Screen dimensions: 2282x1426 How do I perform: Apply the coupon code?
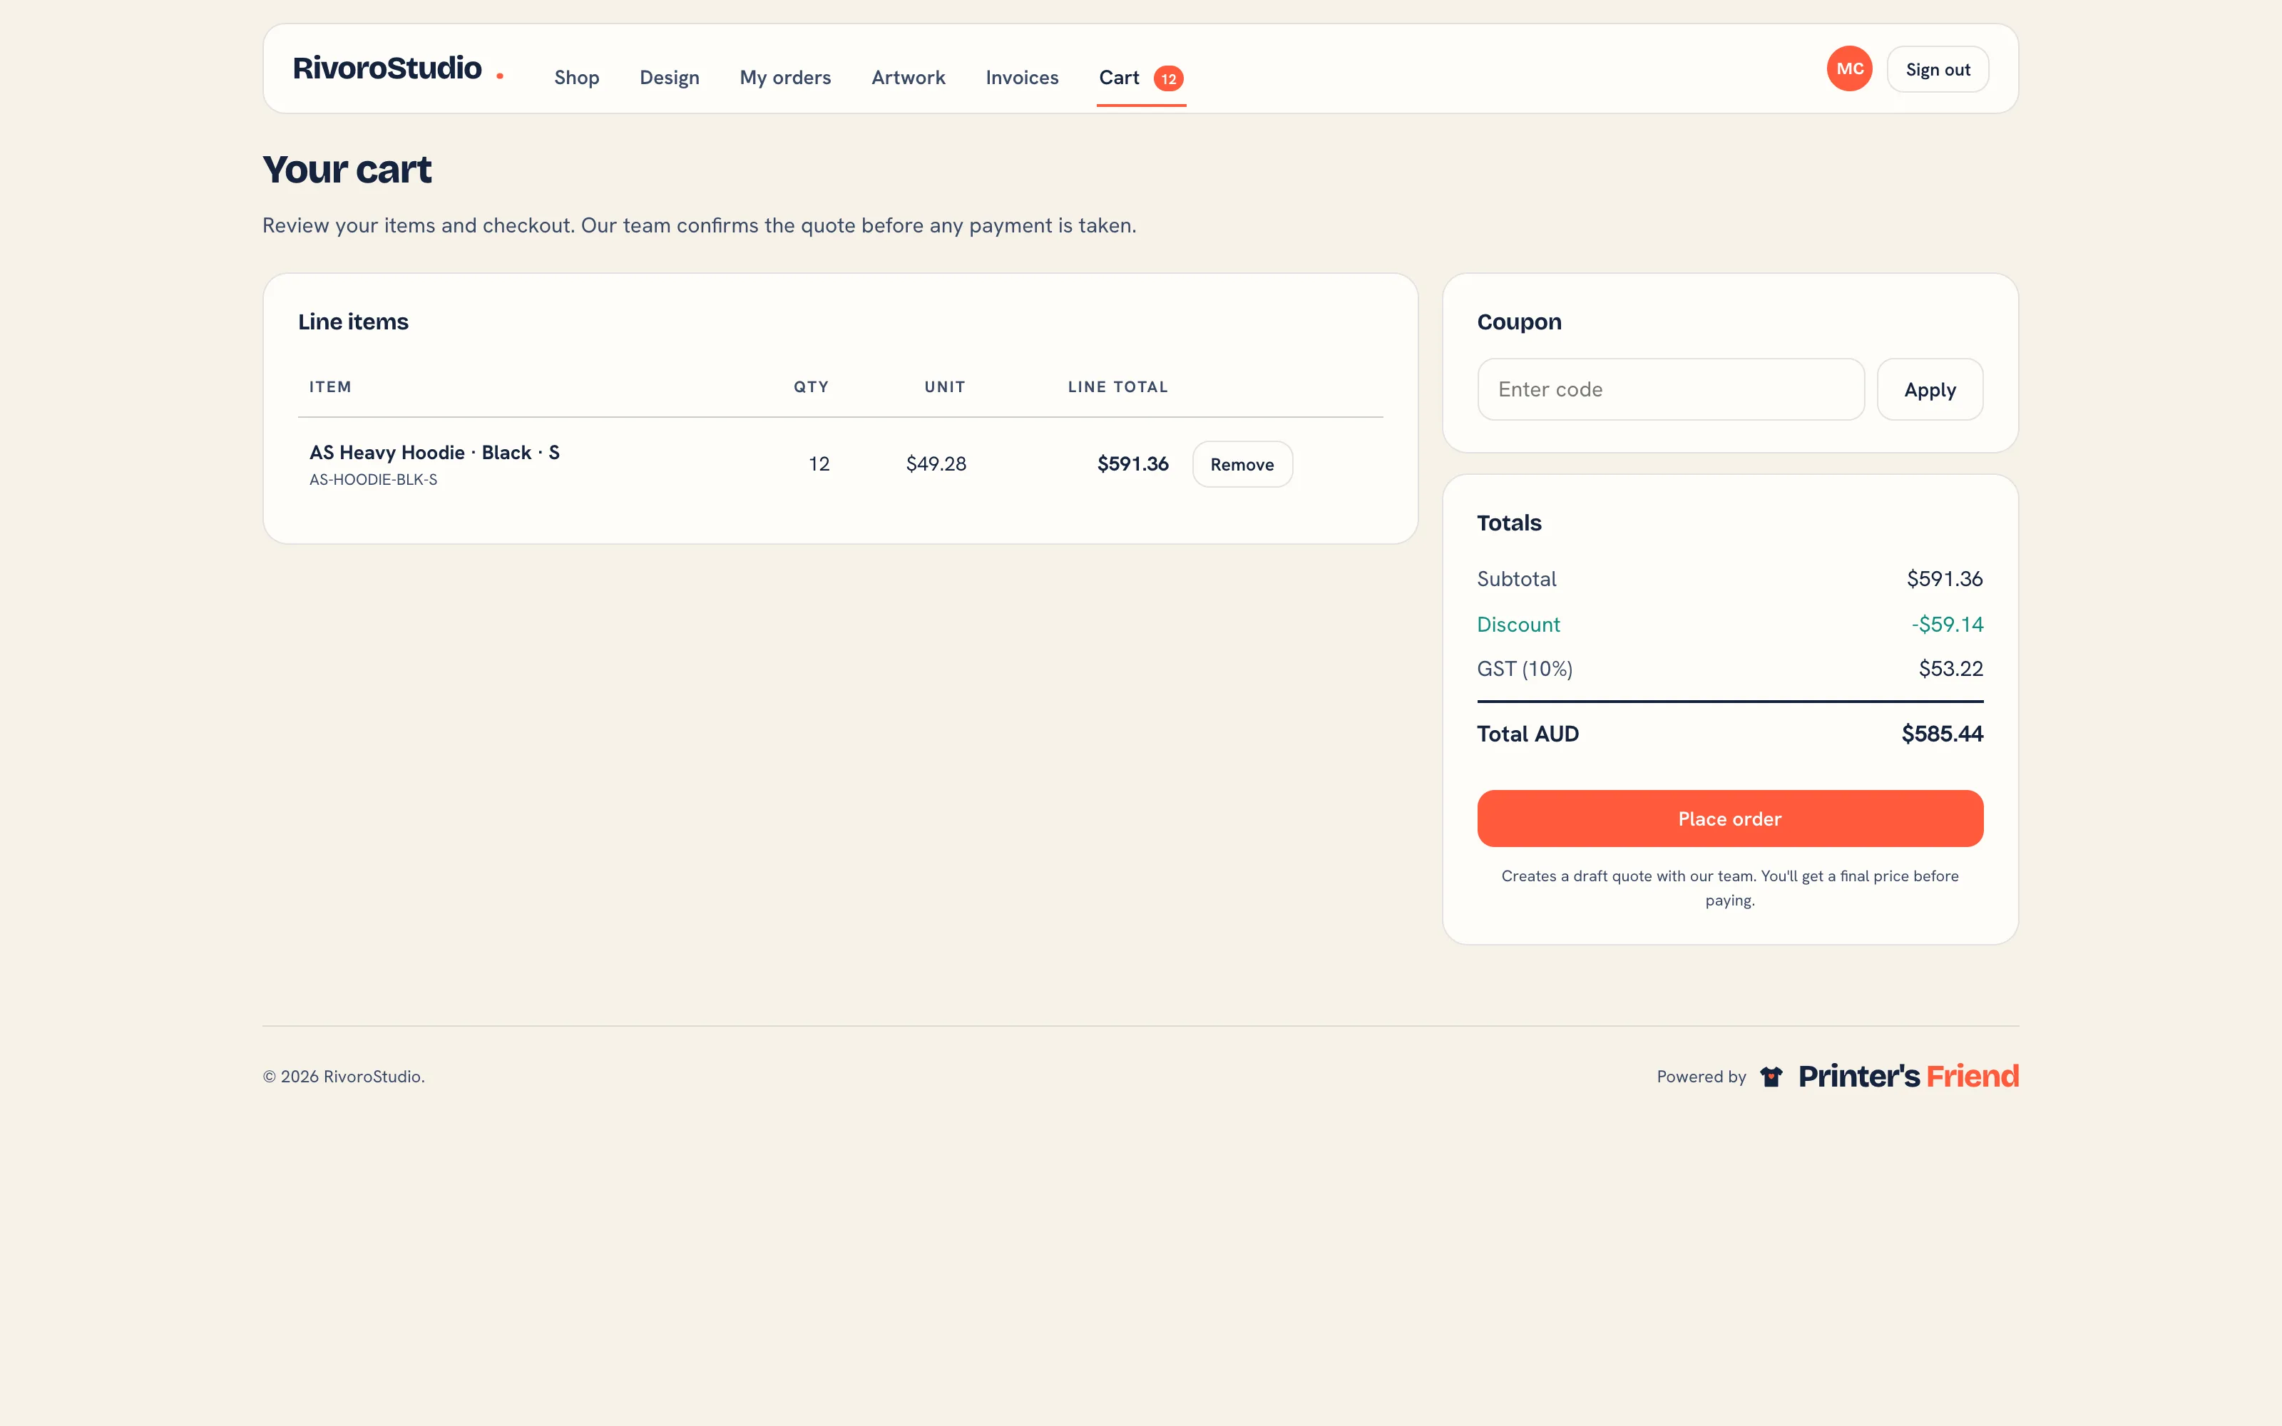pos(1929,389)
